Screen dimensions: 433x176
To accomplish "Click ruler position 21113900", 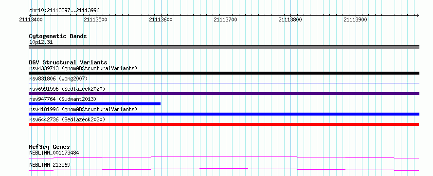I will 356,20.
